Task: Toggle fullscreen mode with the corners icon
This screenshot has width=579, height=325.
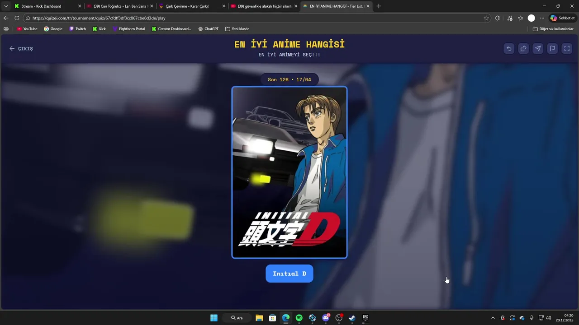Action: point(567,49)
